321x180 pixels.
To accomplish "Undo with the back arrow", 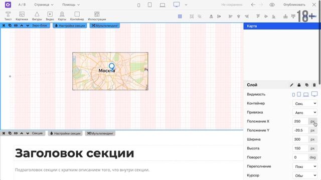I will 253,4.
